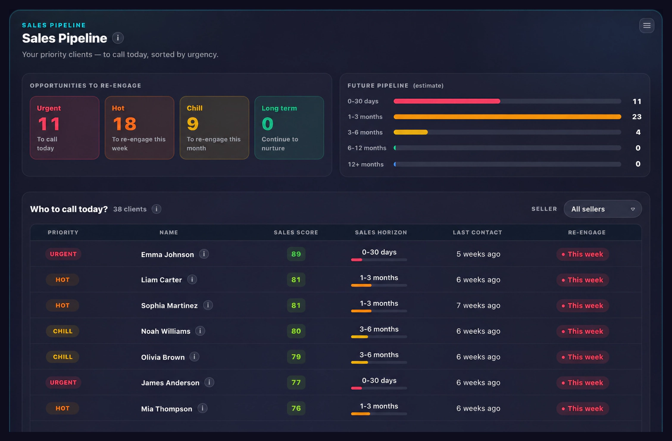This screenshot has height=441, width=672.
Task: Click Mia Thompson's sales score 76
Action: [296, 408]
